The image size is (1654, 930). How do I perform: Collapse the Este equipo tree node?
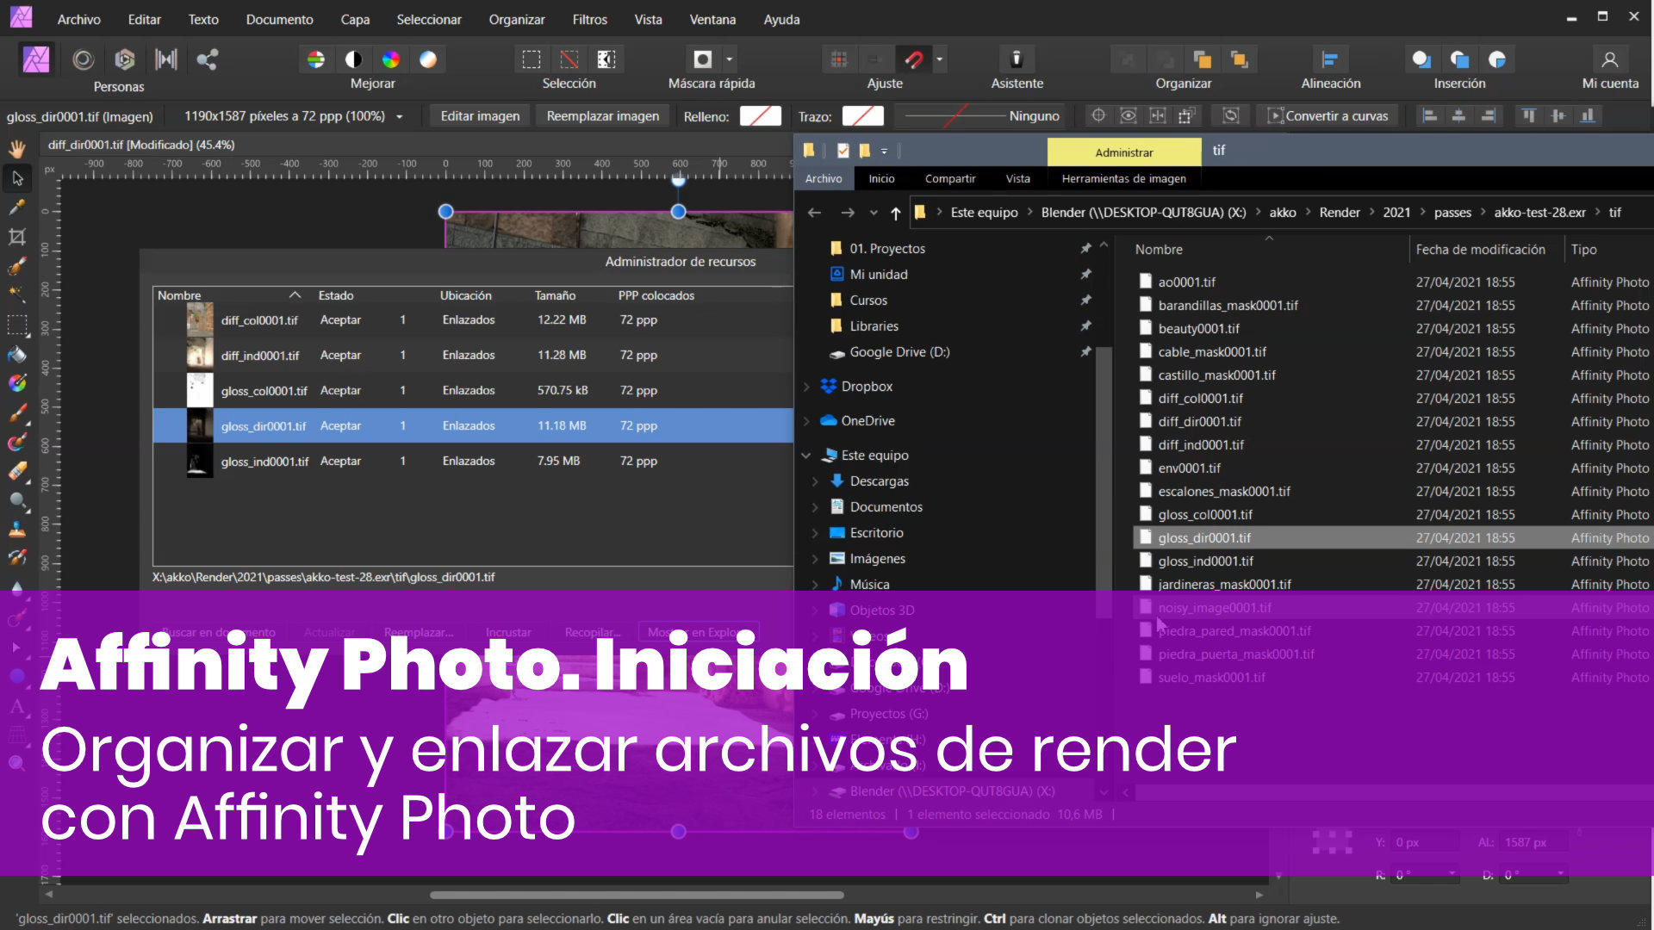tap(806, 456)
